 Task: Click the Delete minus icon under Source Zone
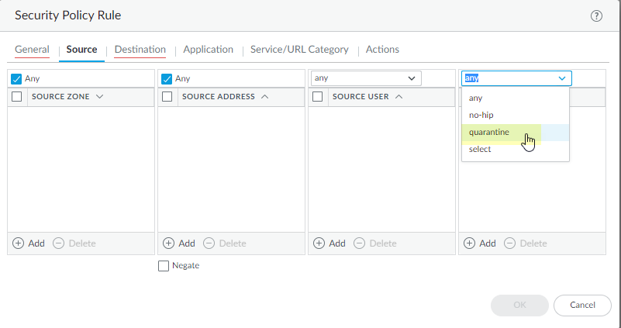point(59,243)
